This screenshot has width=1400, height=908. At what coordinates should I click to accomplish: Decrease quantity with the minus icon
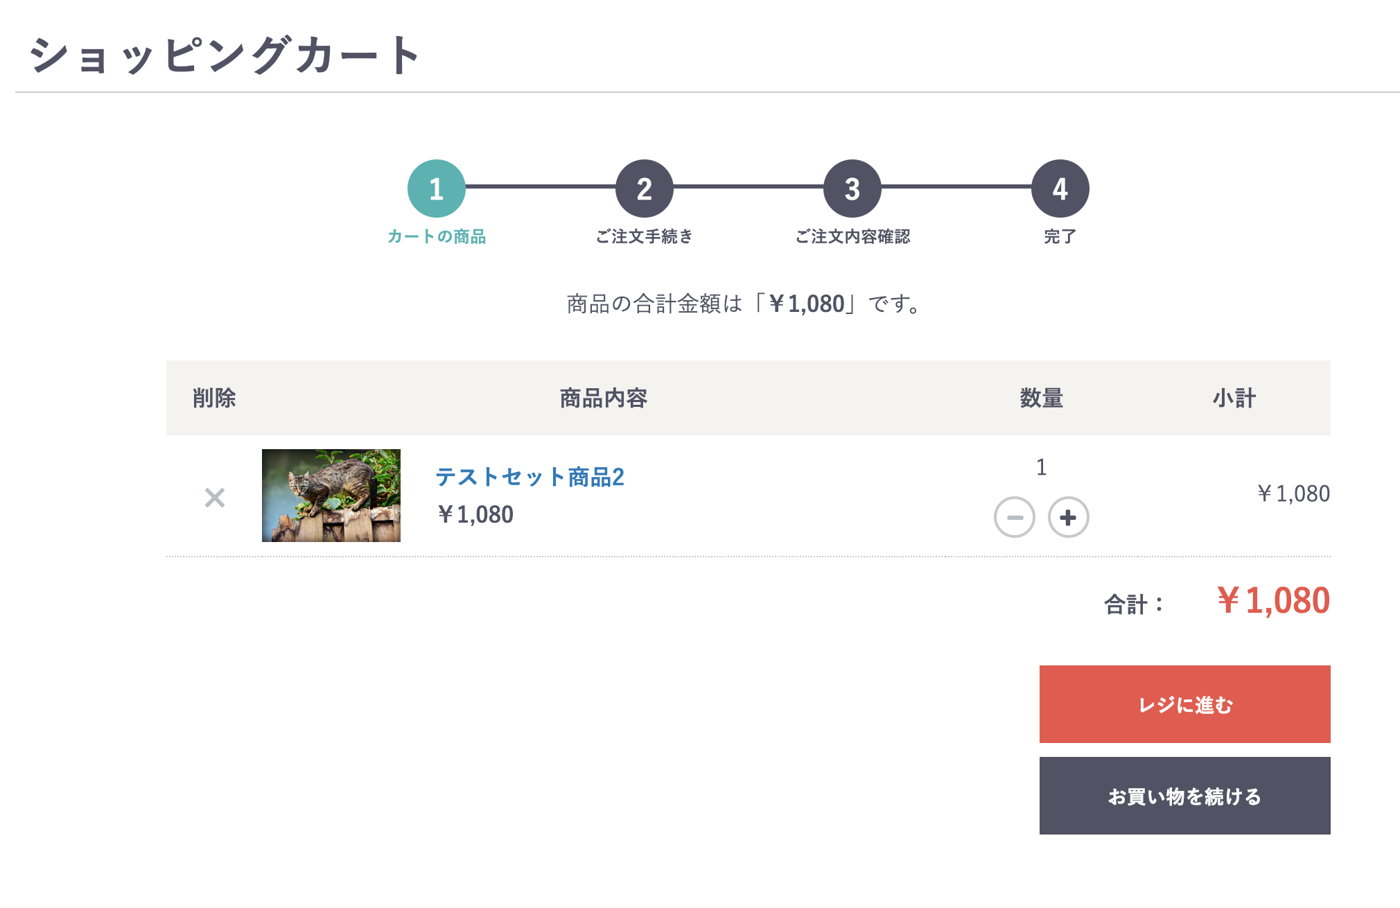(1015, 517)
